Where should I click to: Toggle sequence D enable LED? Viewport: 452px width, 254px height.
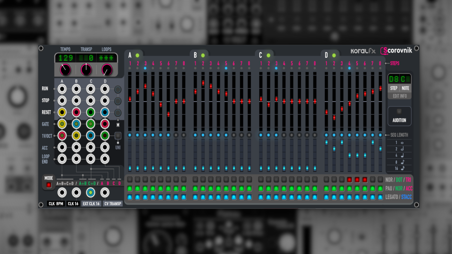334,55
